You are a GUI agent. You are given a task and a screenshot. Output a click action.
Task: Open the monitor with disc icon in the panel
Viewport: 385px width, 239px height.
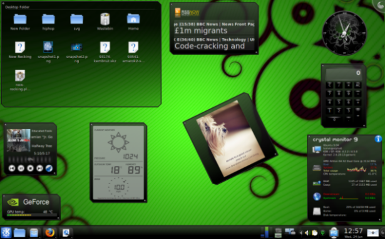pyautogui.click(x=334, y=233)
